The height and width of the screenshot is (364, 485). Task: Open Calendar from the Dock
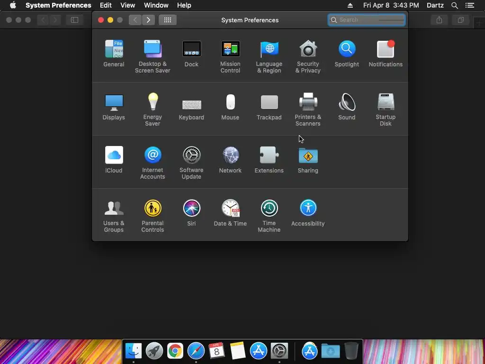coord(216,351)
